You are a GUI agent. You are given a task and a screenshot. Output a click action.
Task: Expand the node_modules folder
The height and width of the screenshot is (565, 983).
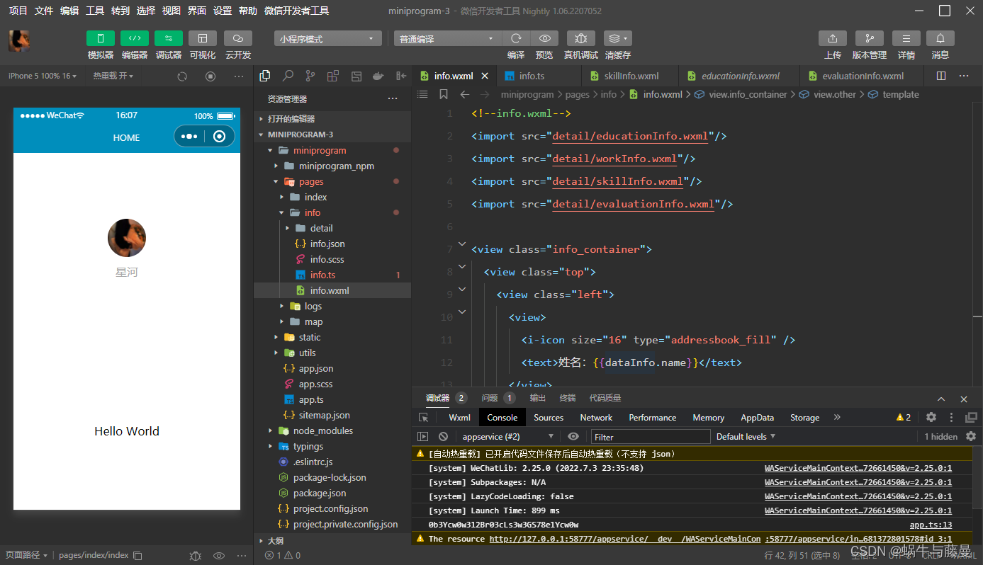pos(270,430)
